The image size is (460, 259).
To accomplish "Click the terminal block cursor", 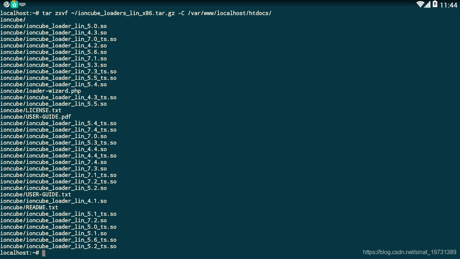I will point(43,253).
